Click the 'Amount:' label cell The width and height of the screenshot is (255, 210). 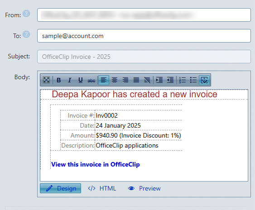tap(77, 135)
